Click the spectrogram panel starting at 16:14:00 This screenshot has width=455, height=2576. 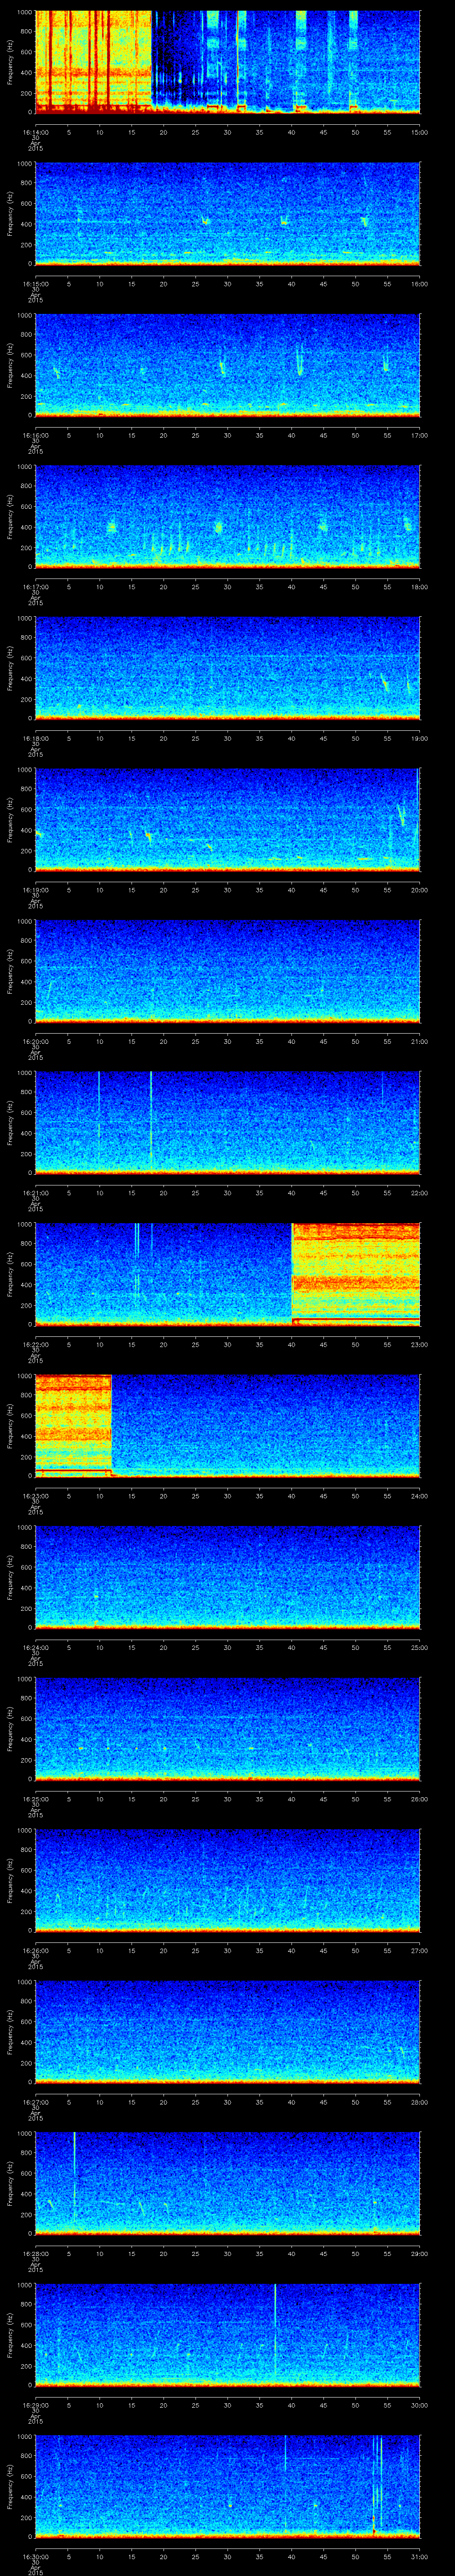(227, 62)
